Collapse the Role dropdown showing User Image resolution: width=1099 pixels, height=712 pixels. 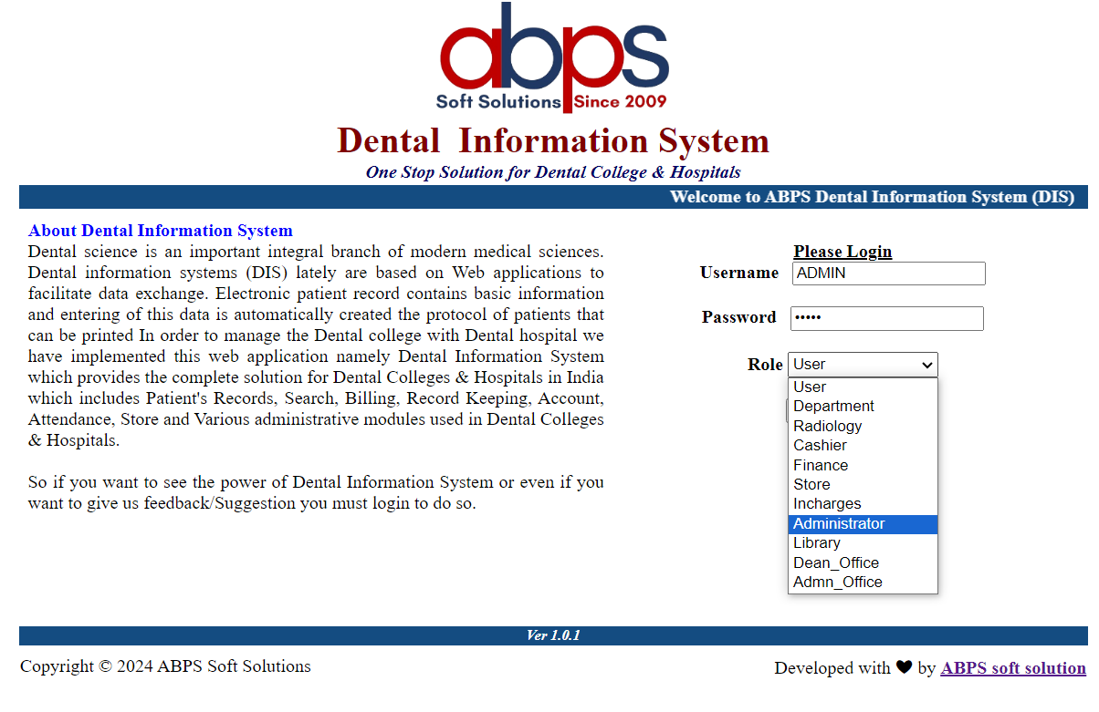click(863, 365)
